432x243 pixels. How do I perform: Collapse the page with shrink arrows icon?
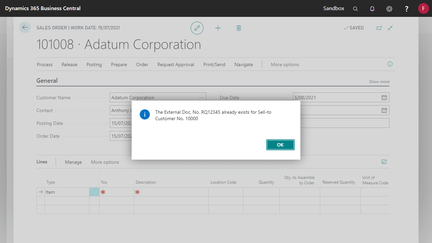pyautogui.click(x=390, y=28)
